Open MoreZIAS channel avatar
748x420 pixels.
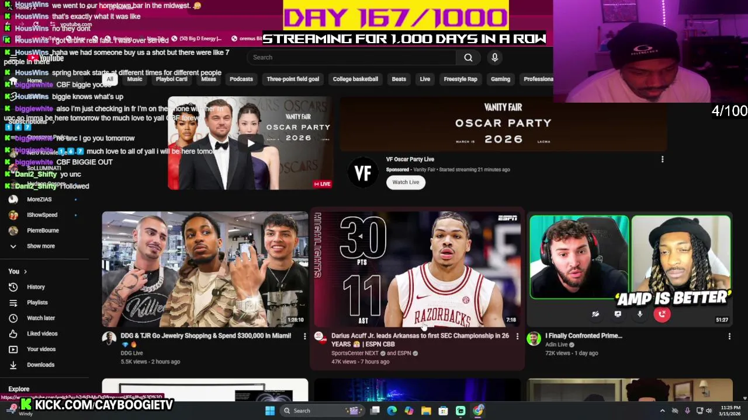pyautogui.click(x=13, y=199)
